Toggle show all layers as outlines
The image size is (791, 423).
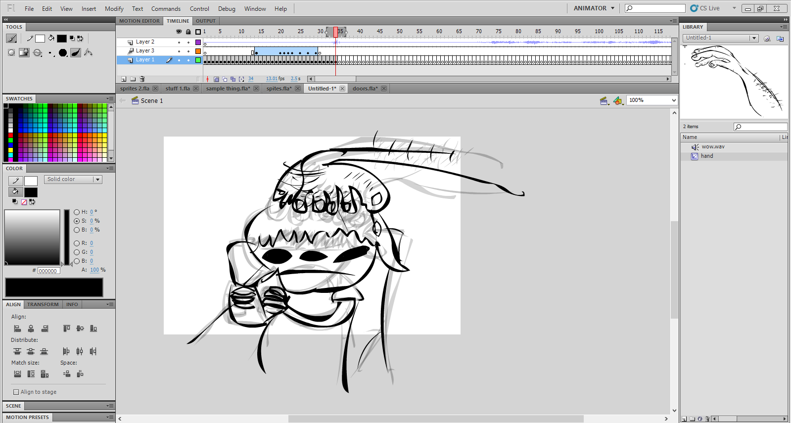(198, 32)
